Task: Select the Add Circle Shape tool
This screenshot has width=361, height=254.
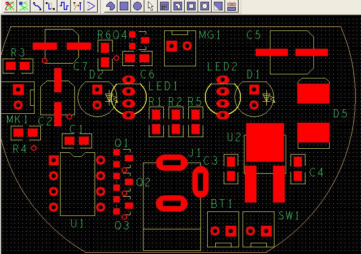Action: pyautogui.click(x=137, y=5)
